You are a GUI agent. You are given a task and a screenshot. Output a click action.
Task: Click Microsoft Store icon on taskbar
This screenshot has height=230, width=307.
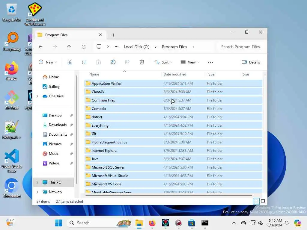tap(192, 223)
